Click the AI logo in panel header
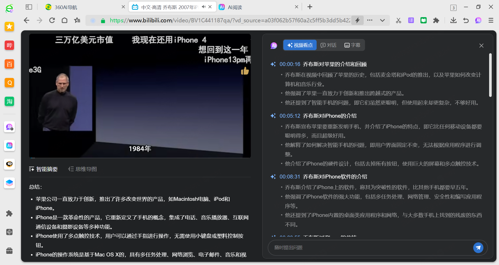Screen dimensions: 499x265 (274, 45)
